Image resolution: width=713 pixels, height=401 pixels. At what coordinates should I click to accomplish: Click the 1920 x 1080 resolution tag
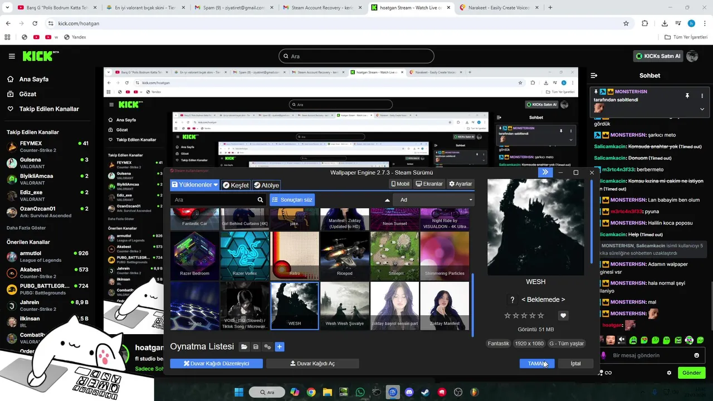click(x=529, y=344)
